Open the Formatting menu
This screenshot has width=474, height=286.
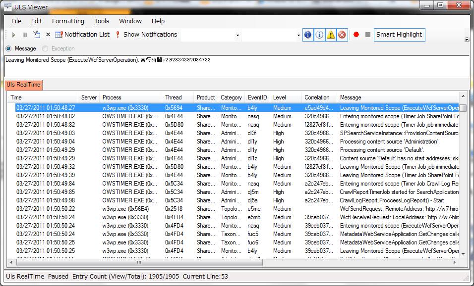click(68, 21)
